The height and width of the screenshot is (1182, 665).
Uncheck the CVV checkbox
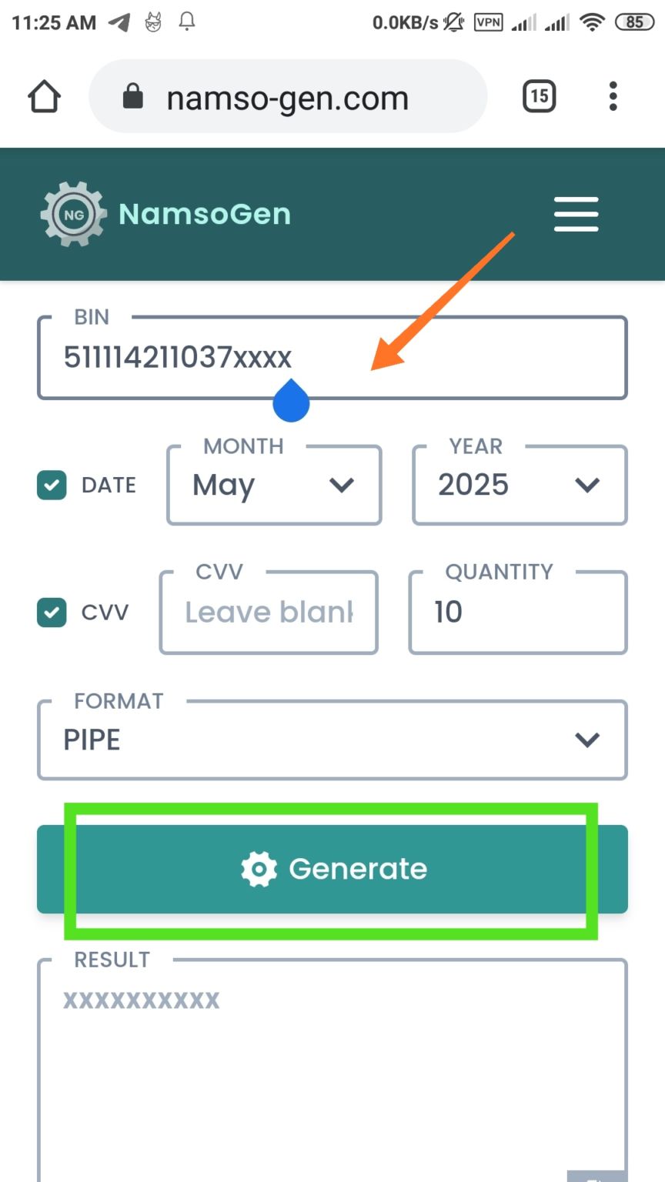52,613
